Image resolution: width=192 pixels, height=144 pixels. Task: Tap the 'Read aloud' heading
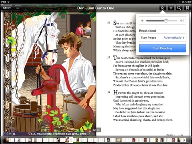(148, 31)
